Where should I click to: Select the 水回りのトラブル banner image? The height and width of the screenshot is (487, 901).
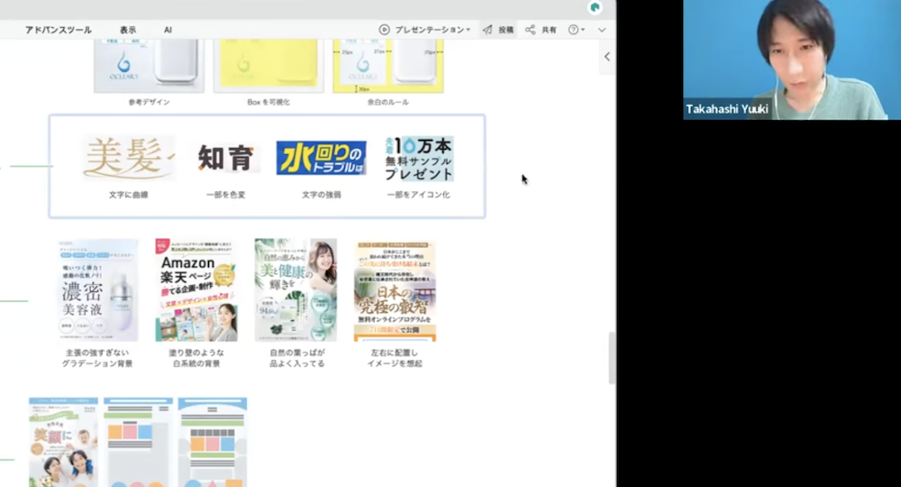click(322, 158)
